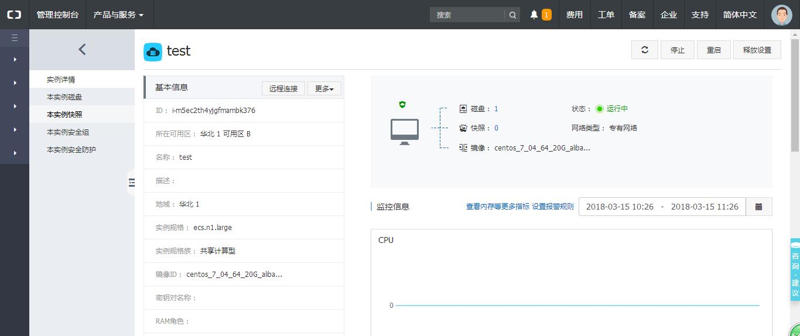800x336 pixels.
Task: Open the user avatar profile
Action: pyautogui.click(x=781, y=15)
